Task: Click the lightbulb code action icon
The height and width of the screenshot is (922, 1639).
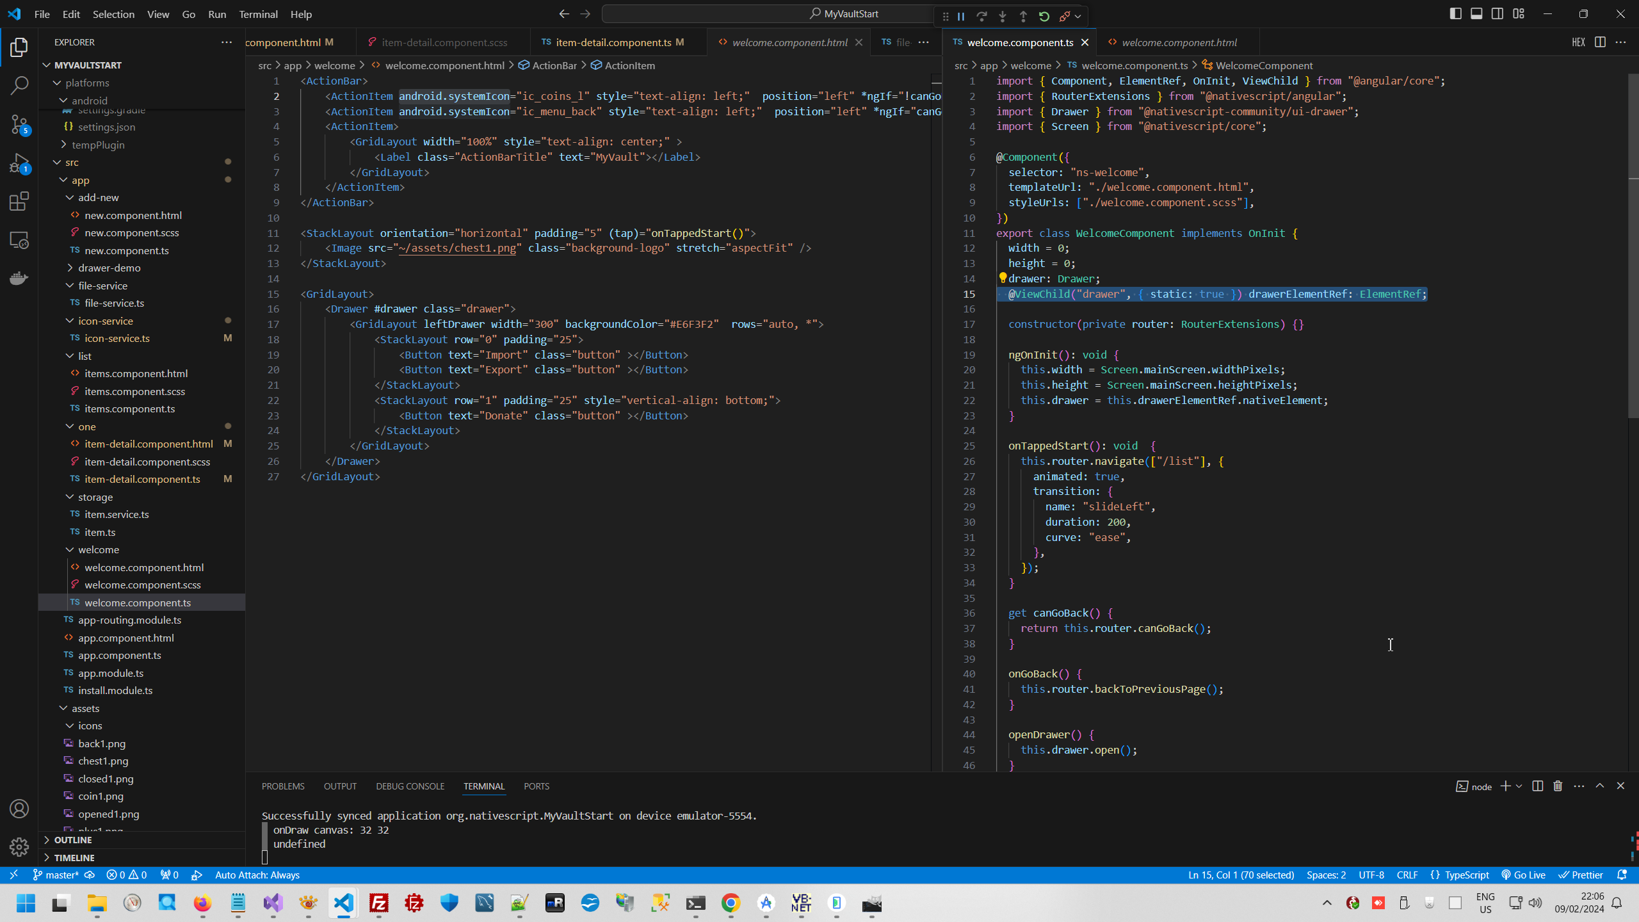Action: (x=1003, y=279)
